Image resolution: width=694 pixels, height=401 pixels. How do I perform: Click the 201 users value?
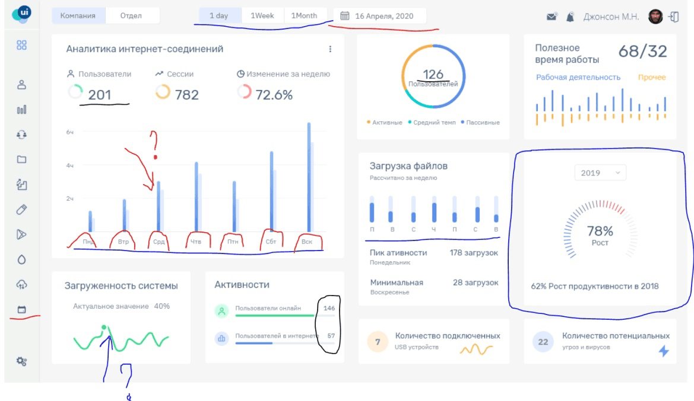(100, 95)
